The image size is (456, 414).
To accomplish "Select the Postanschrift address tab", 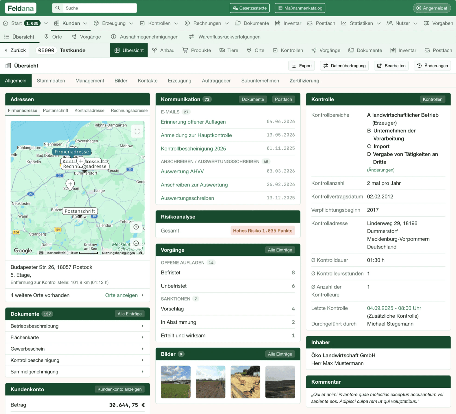I will click(x=56, y=111).
